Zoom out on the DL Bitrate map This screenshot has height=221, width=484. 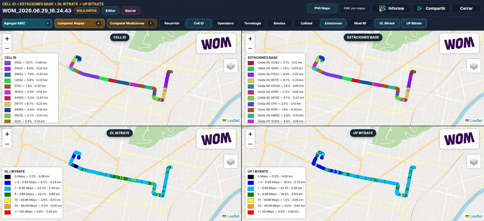[x=7, y=144]
